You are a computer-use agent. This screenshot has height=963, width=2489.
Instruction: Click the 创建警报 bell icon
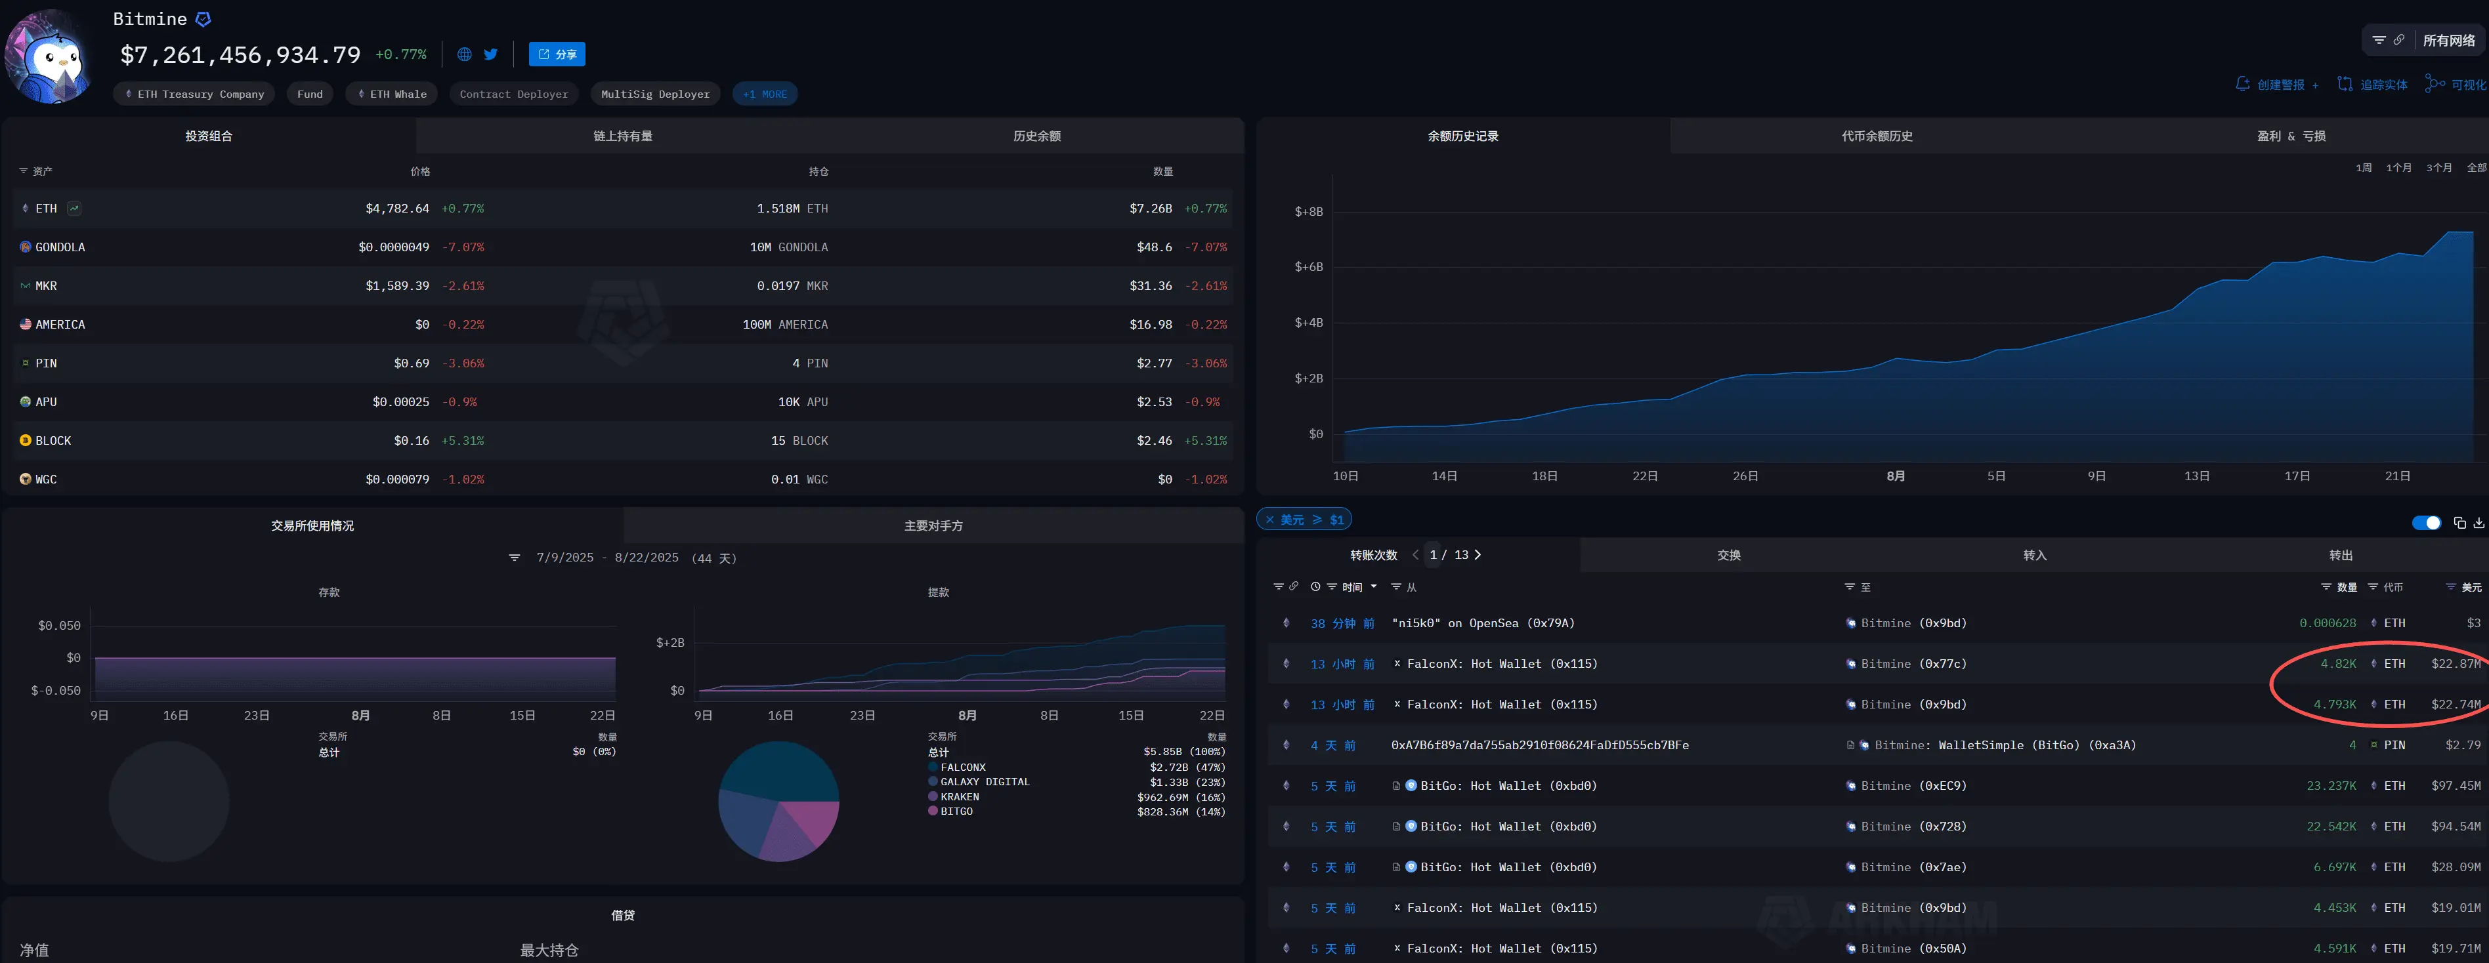tap(2243, 84)
